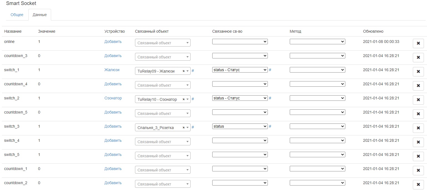Viewport: 427px width, 193px height.
Task: Select the Данные tab
Action: [40, 15]
